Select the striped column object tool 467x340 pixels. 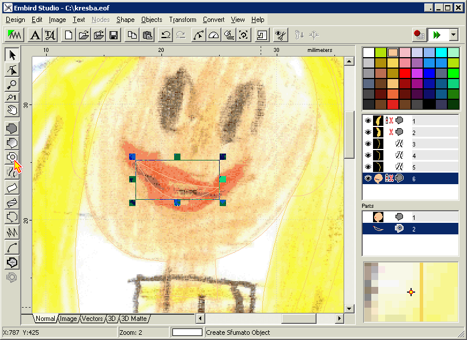tap(12, 203)
